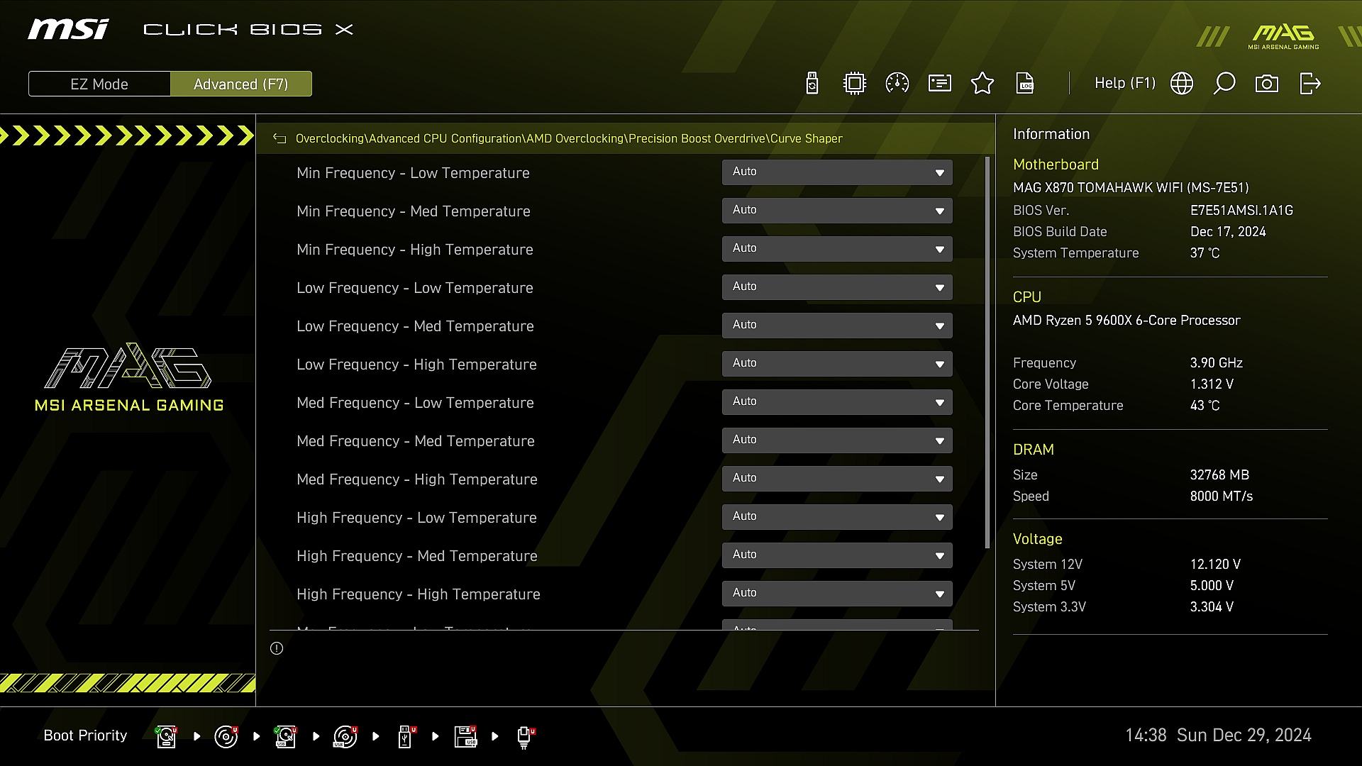
Task: Expand Med Frequency - Med Temperature dropdown
Action: click(x=837, y=440)
